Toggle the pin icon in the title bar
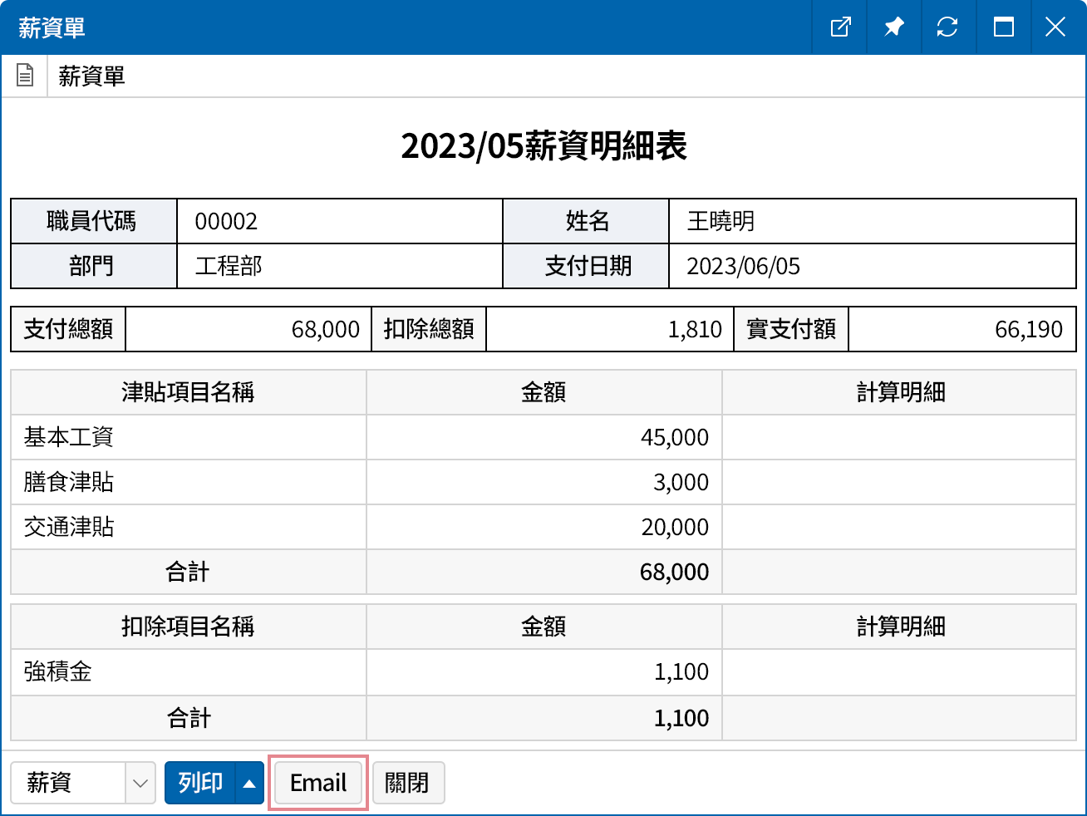The height and width of the screenshot is (816, 1087). click(893, 27)
